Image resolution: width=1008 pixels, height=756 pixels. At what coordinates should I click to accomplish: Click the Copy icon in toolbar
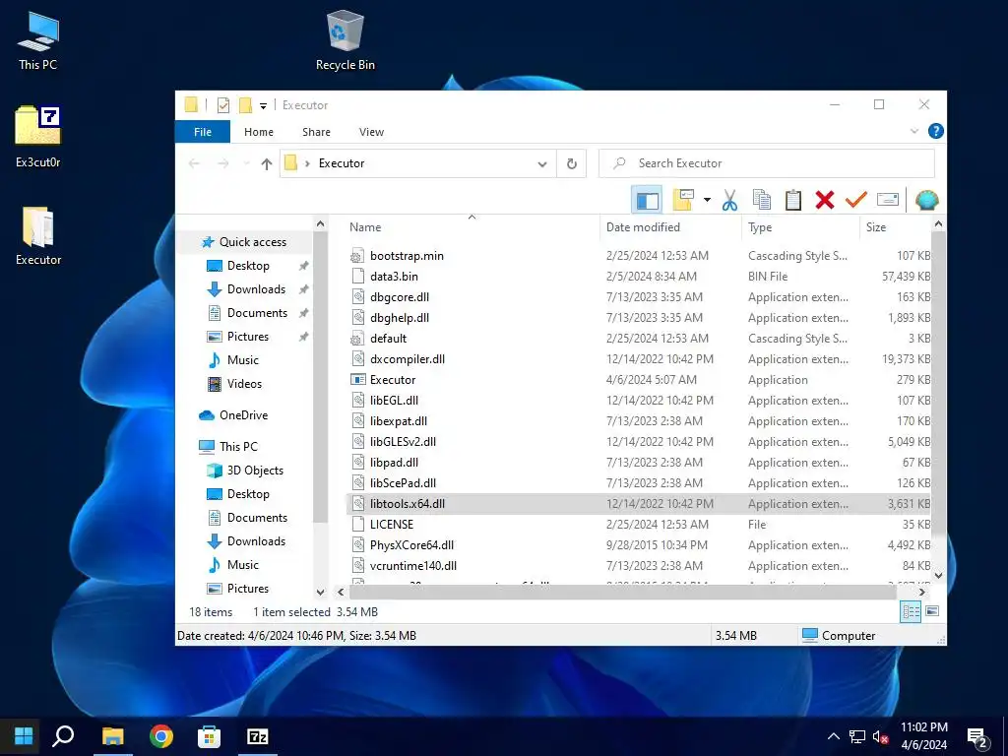(x=762, y=201)
